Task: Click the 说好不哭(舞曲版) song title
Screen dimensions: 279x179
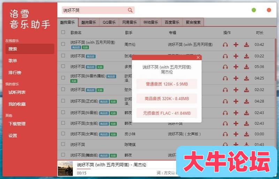Action: point(84,155)
